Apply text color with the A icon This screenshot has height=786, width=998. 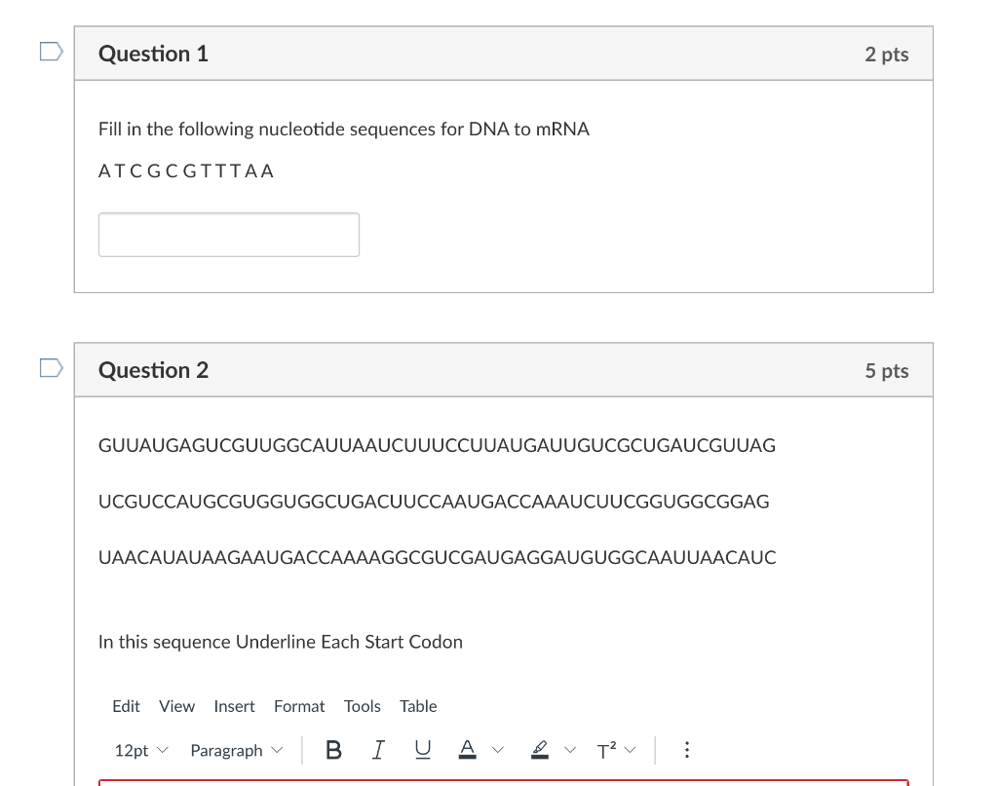click(x=468, y=750)
